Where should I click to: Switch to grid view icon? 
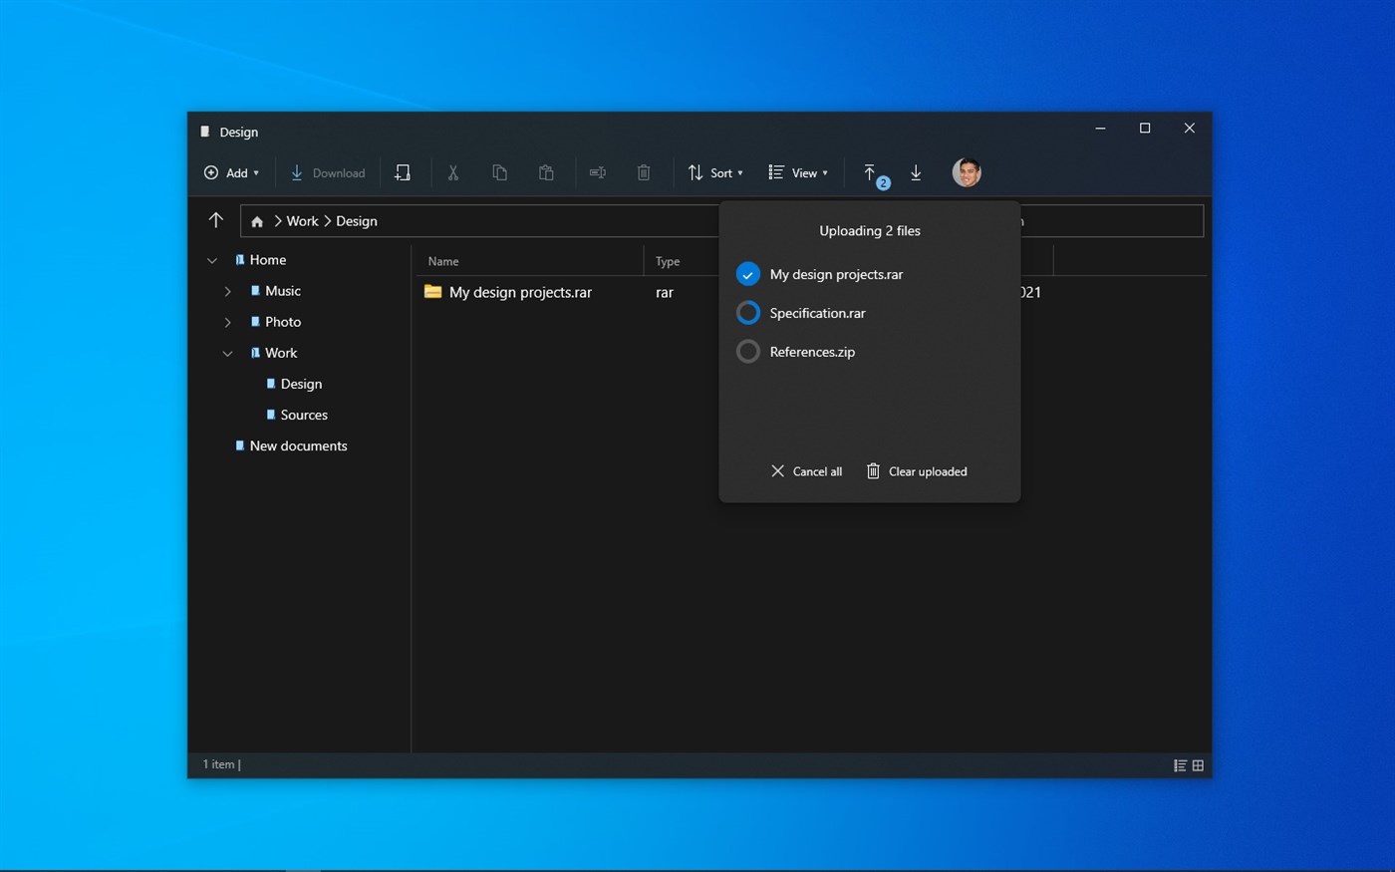(1198, 765)
